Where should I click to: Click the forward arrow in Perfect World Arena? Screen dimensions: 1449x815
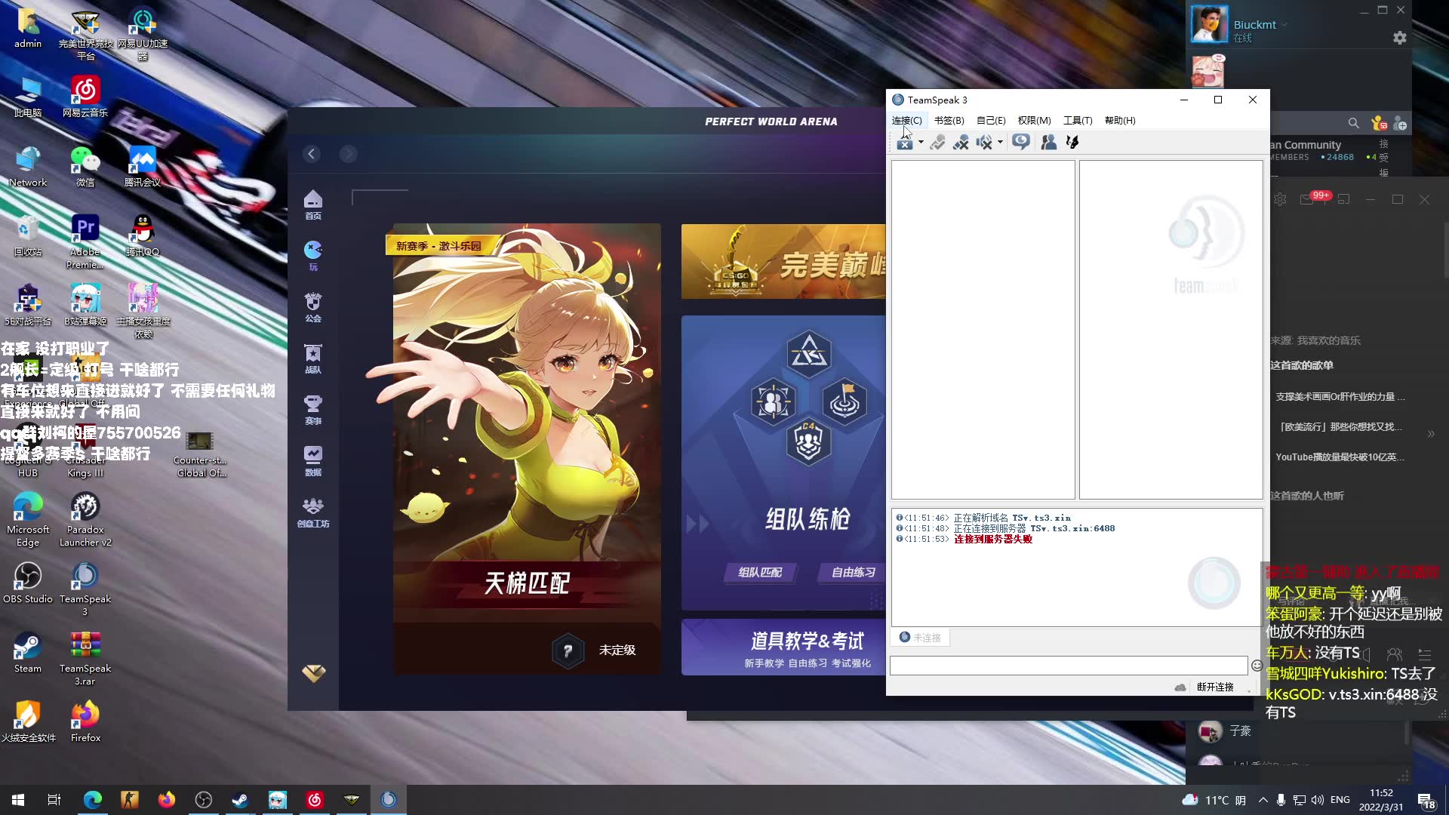[348, 154]
